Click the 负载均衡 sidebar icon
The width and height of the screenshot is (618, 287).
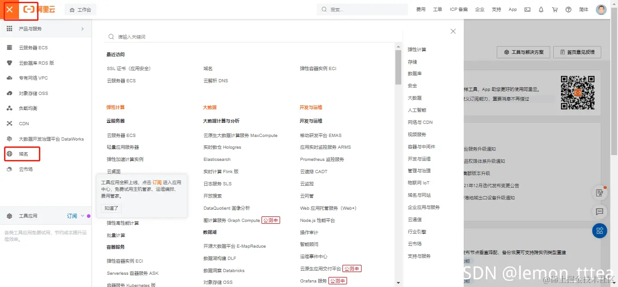[x=10, y=108]
